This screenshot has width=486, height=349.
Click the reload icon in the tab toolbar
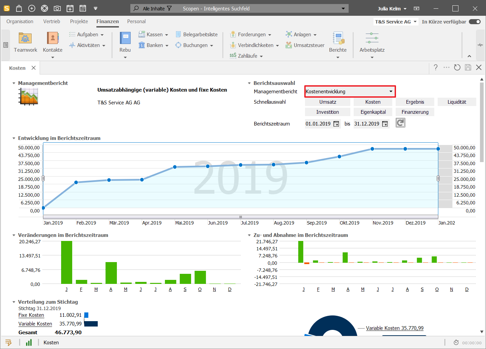(x=457, y=67)
